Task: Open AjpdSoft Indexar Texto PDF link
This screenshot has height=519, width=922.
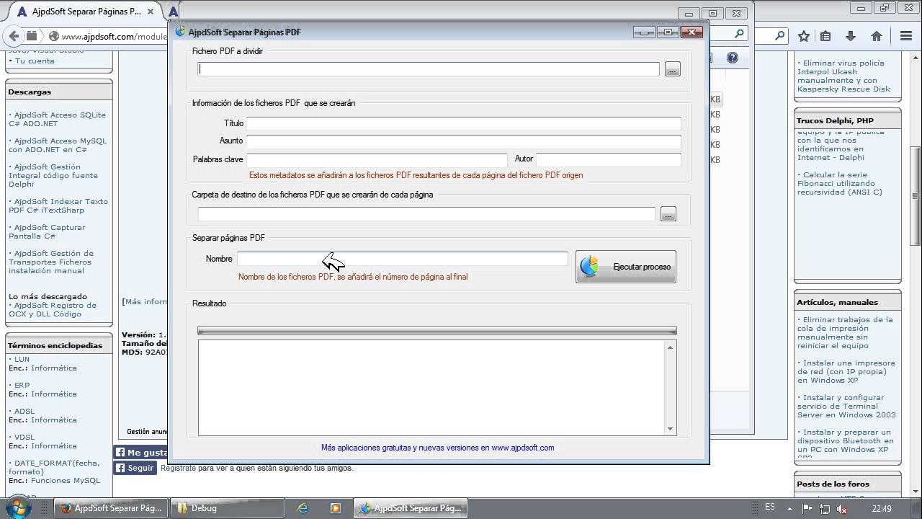Action: (x=58, y=205)
